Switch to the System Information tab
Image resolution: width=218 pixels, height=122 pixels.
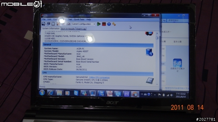click(x=51, y=28)
